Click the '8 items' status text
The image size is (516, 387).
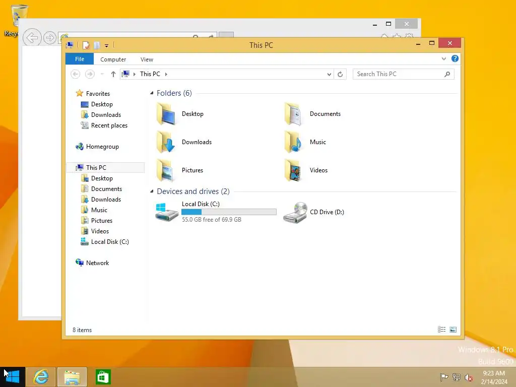[82, 330]
